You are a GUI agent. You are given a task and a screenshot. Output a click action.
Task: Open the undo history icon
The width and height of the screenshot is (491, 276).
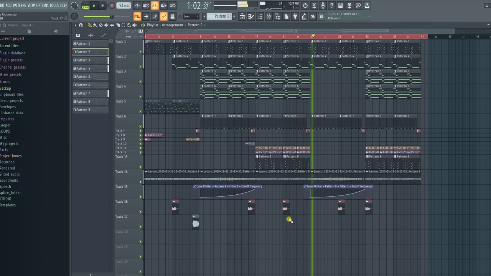pyautogui.click(x=305, y=5)
